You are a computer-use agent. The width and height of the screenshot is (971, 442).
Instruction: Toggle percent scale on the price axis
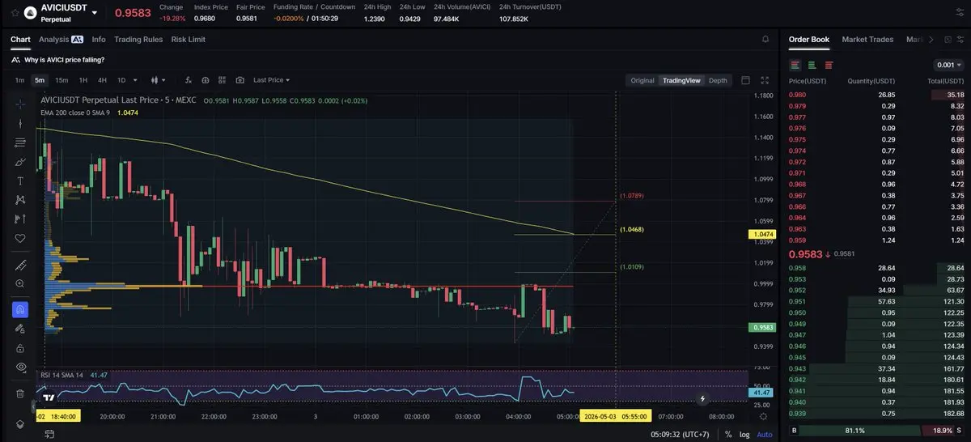coord(728,435)
